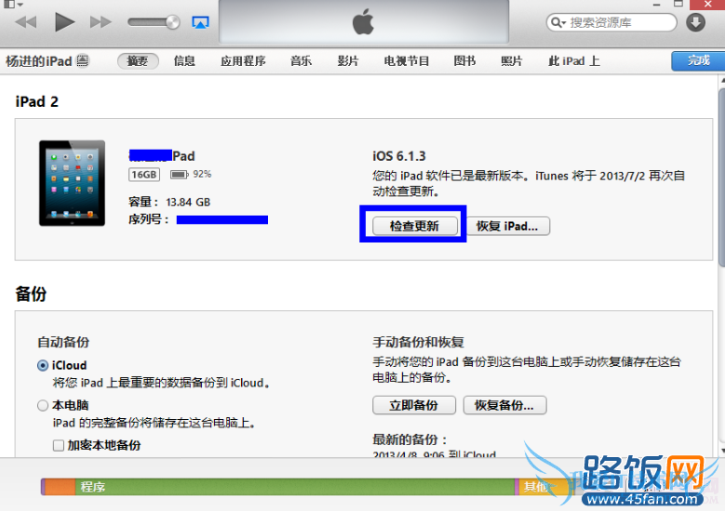Click the blue 完成 button
Image resolution: width=725 pixels, height=511 pixels.
pyautogui.click(x=698, y=61)
